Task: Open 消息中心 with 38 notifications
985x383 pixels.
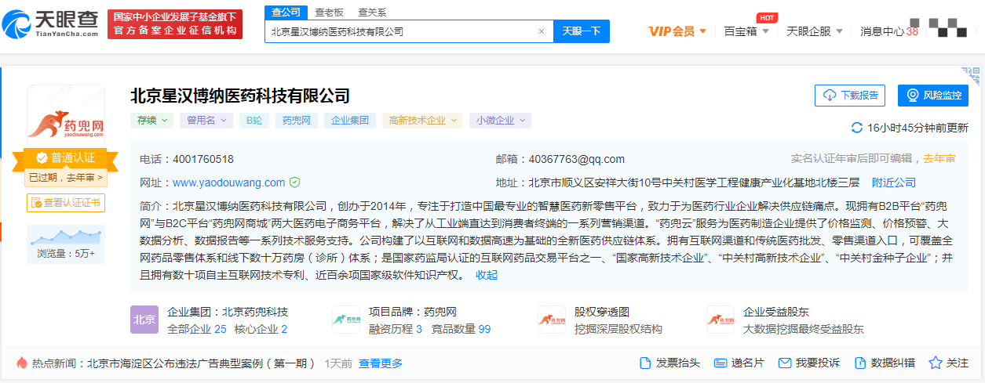Action: [888, 31]
